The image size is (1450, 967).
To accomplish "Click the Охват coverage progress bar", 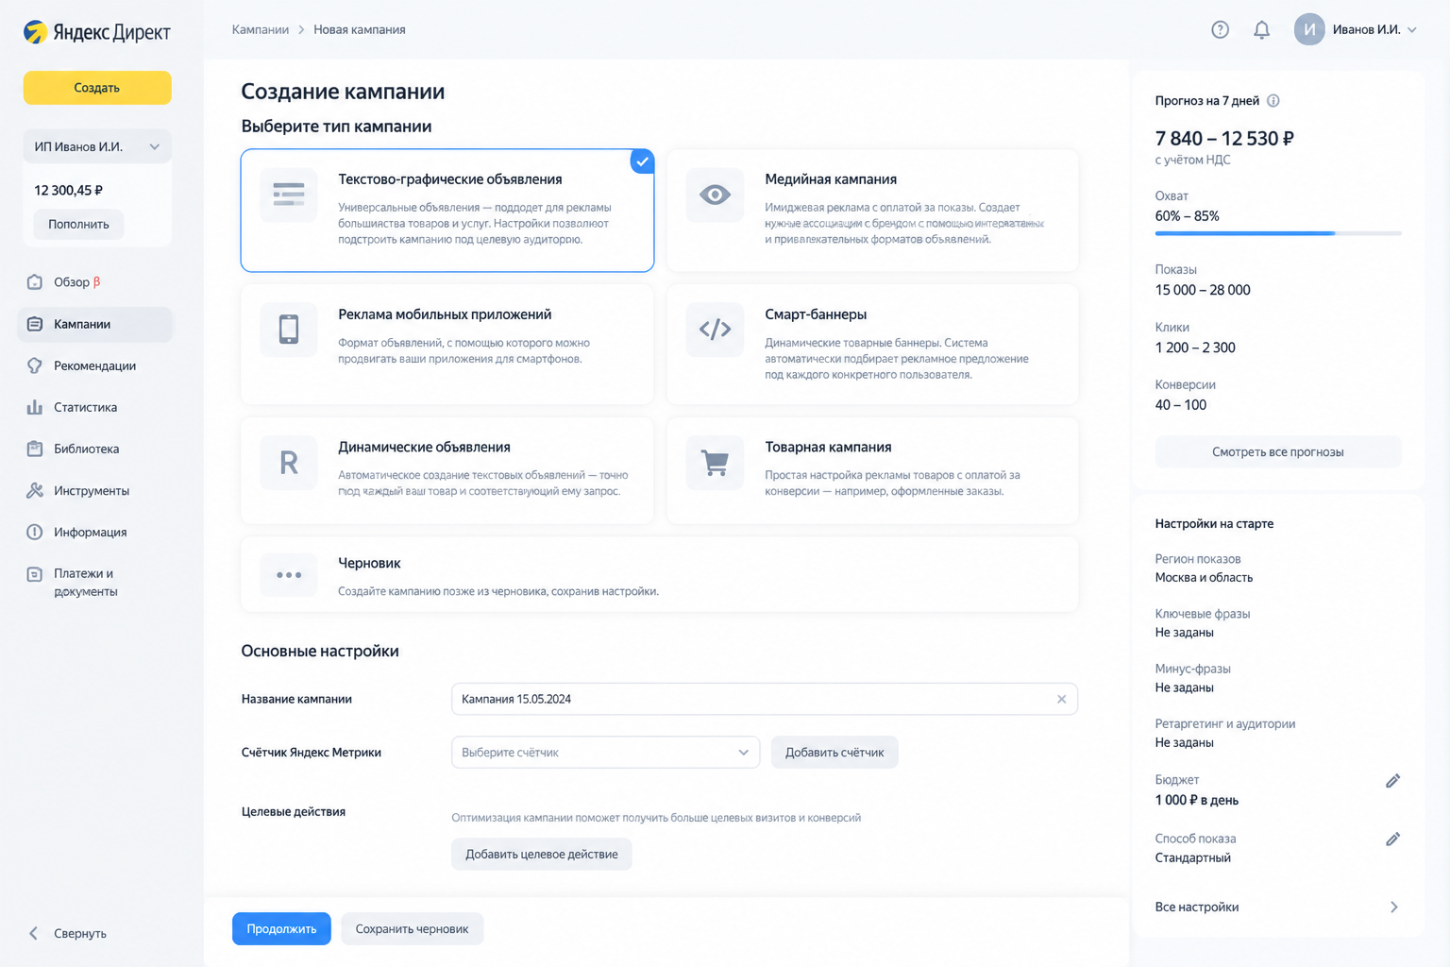I will click(x=1277, y=232).
